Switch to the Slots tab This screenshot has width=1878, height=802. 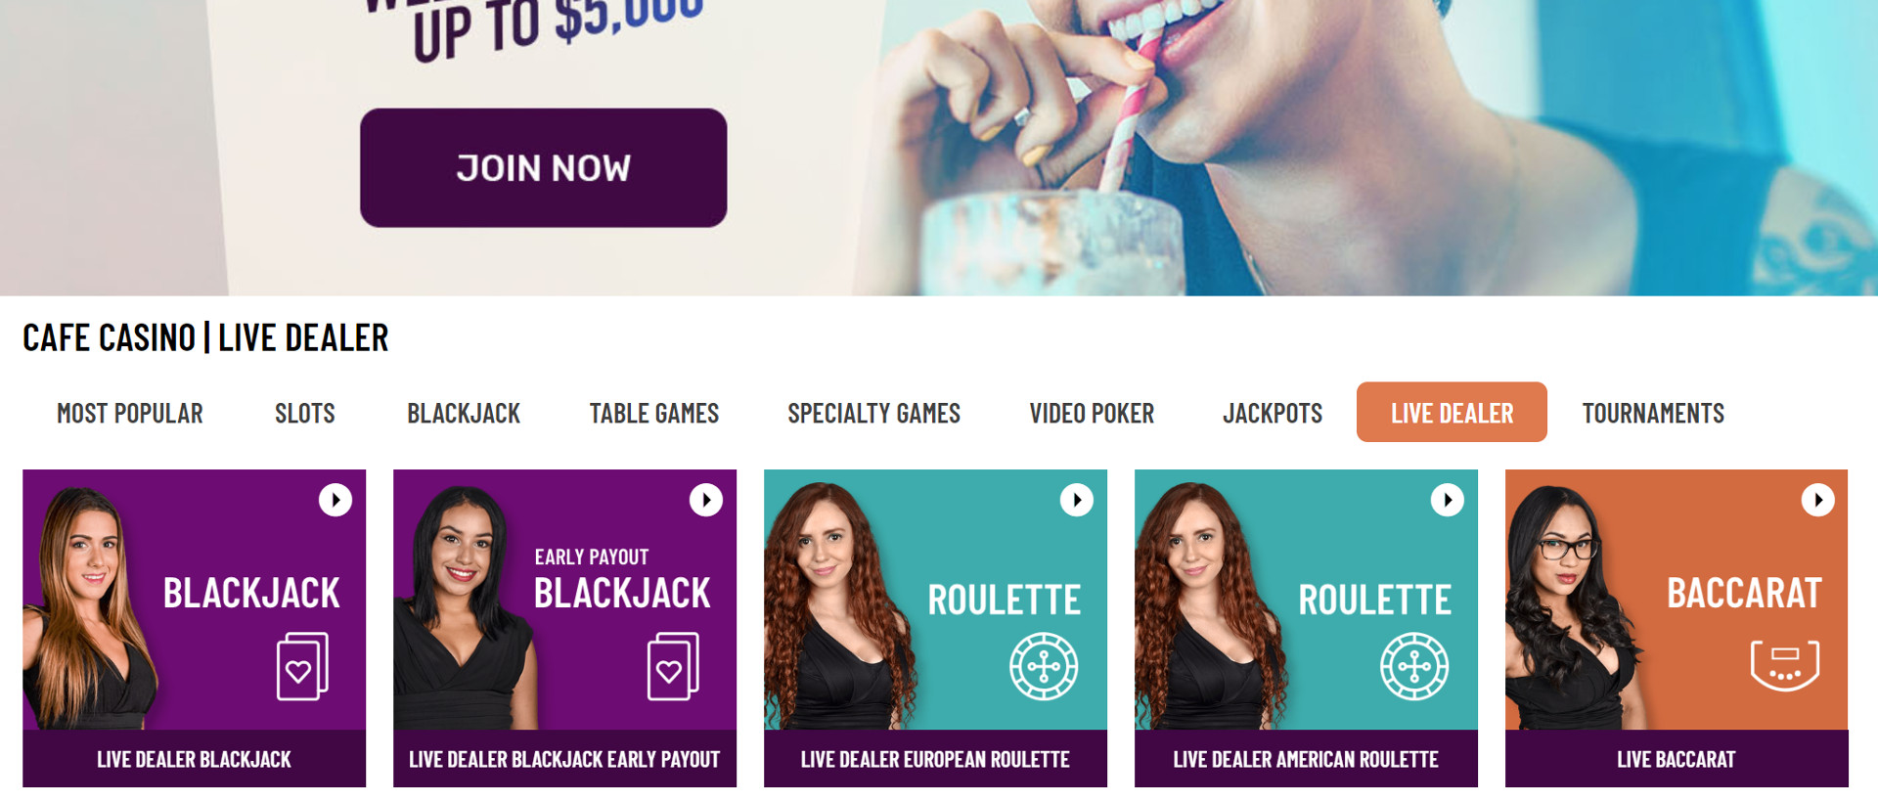pos(305,414)
